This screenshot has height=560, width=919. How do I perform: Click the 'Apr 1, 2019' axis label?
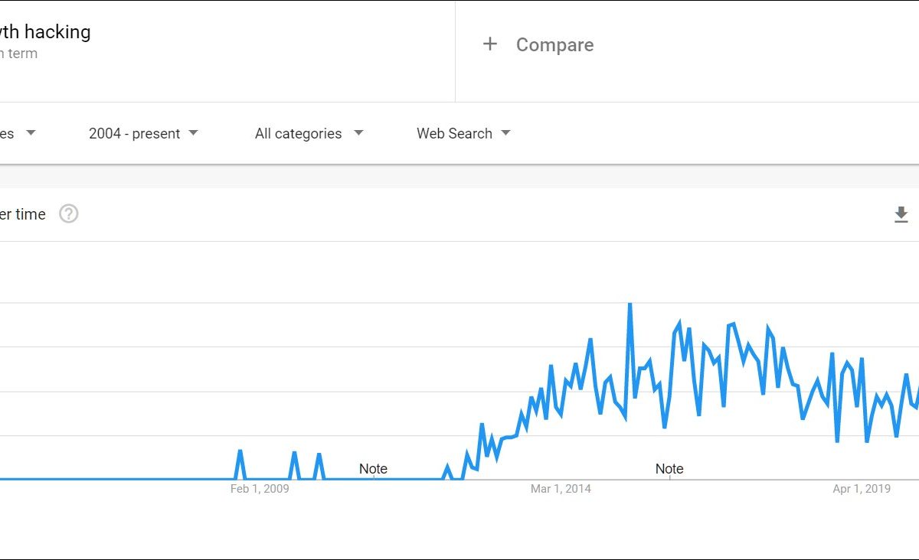862,489
